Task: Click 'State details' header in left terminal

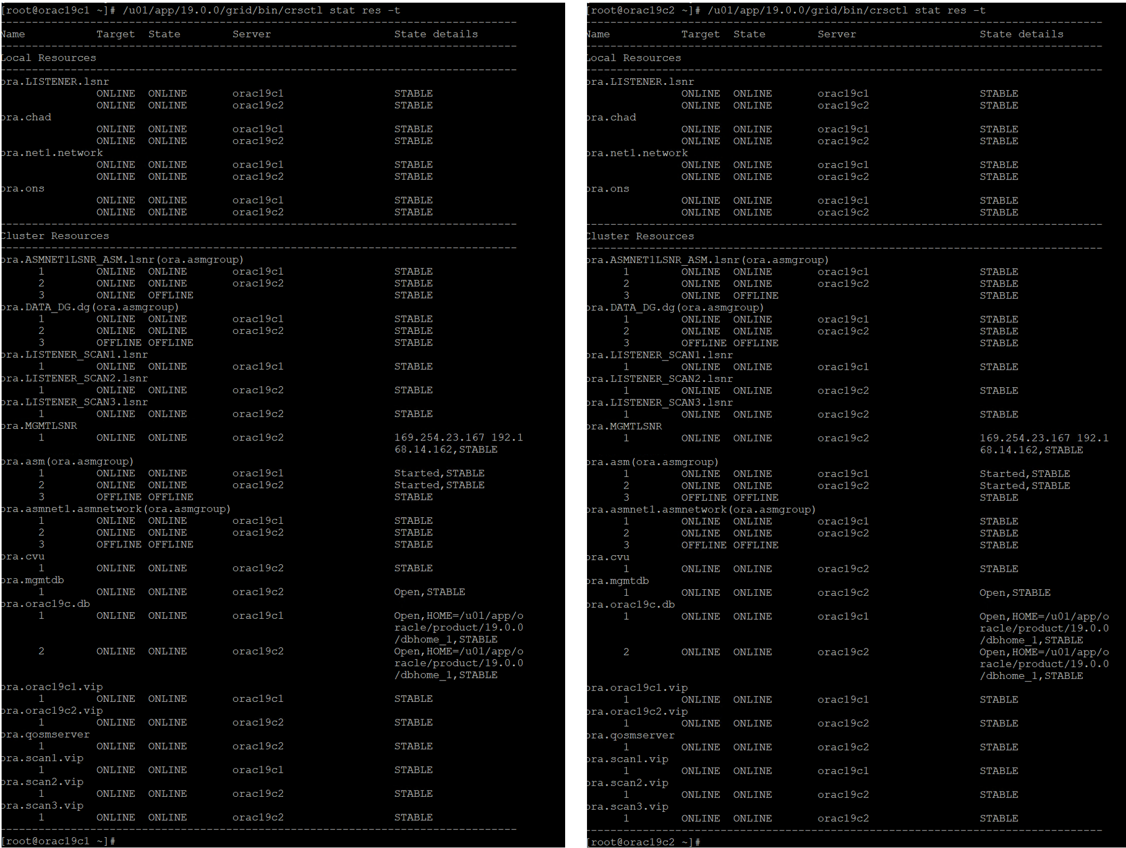Action: (436, 34)
